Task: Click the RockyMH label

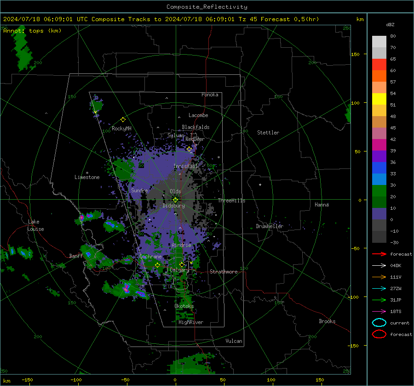Action: [121, 129]
